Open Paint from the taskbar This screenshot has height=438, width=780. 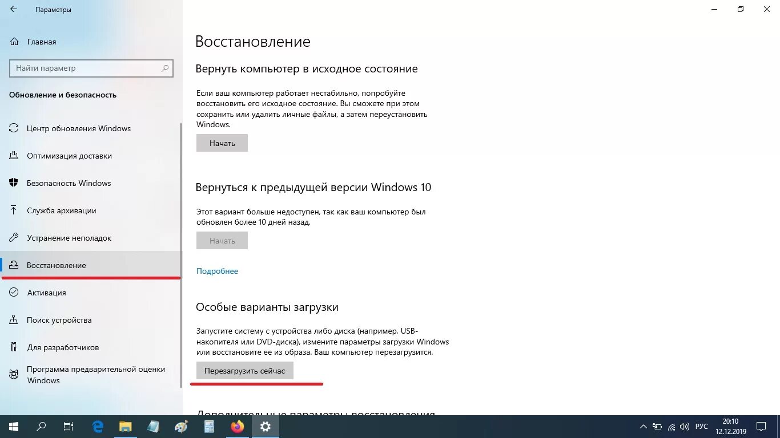coord(181,427)
